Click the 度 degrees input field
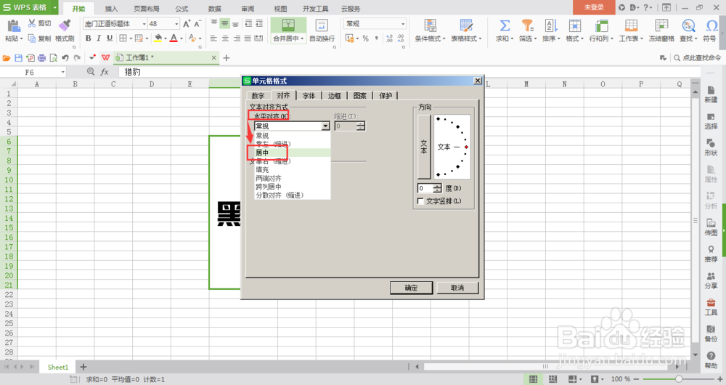 425,188
